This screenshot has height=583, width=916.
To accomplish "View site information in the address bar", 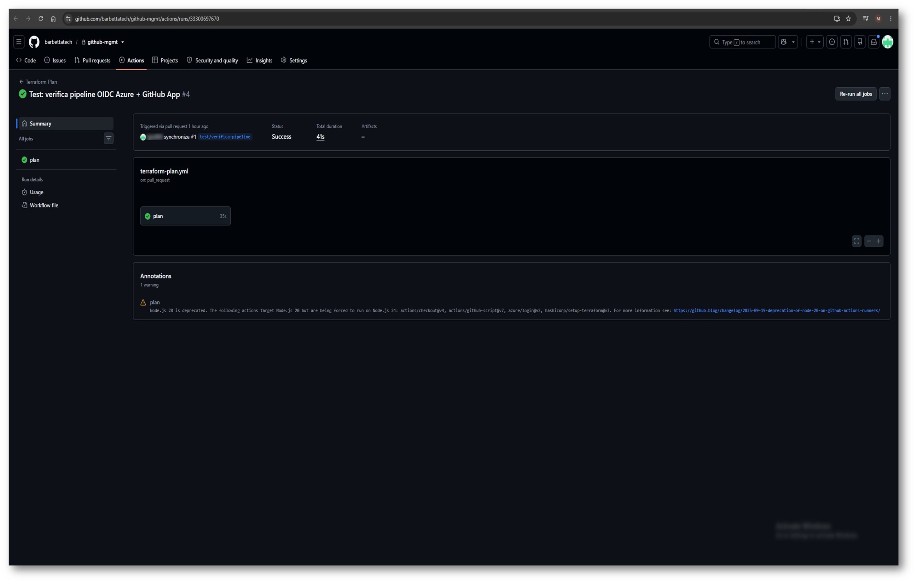I will tap(68, 19).
